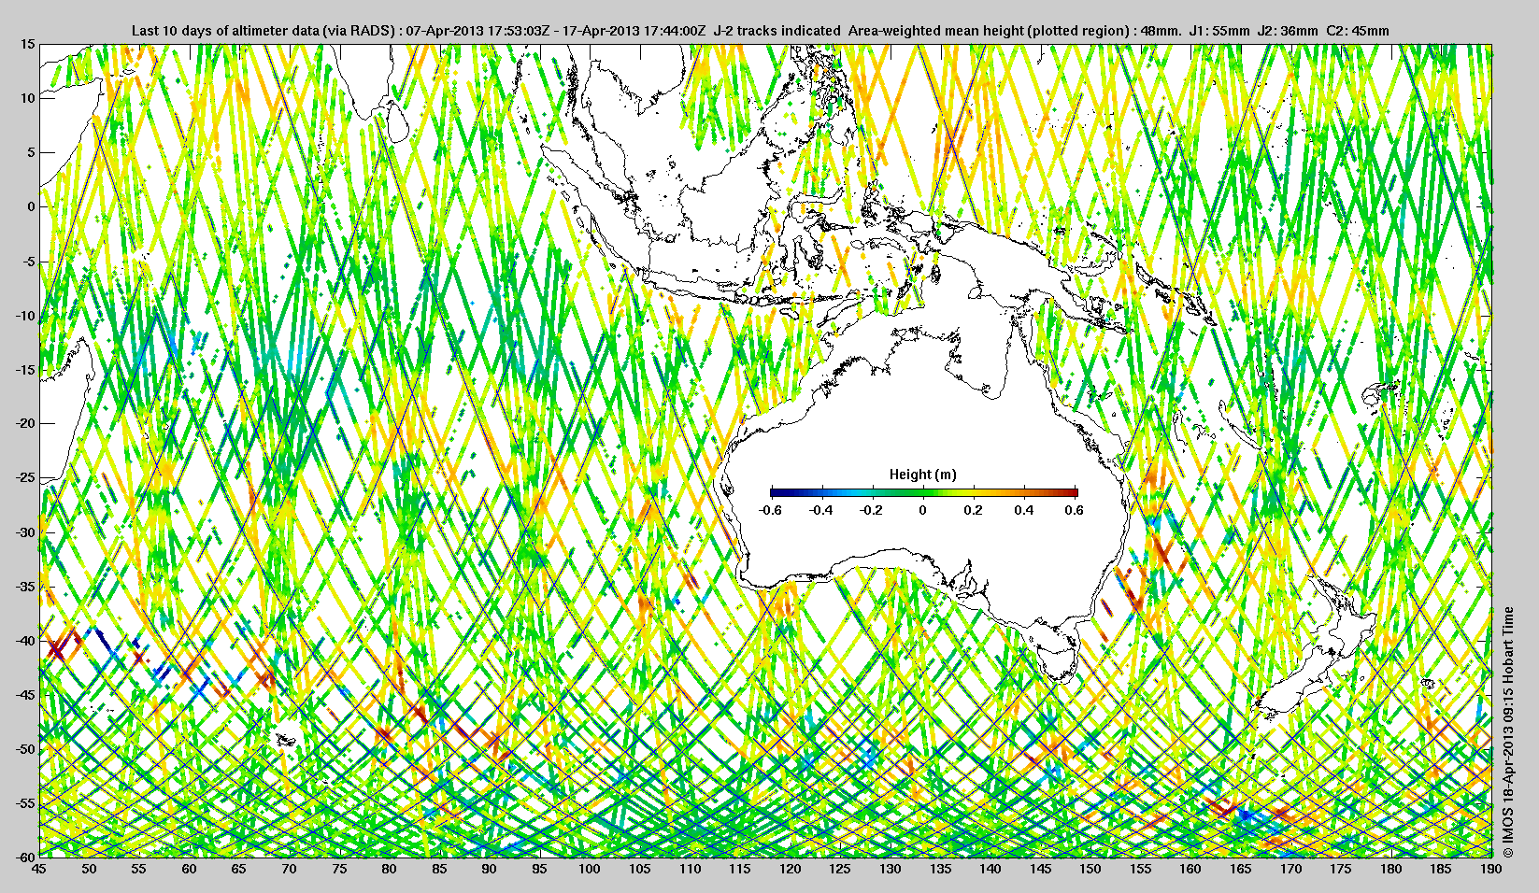
Task: Click the 'J1: 55mm' value in title
Action: 1218,31
